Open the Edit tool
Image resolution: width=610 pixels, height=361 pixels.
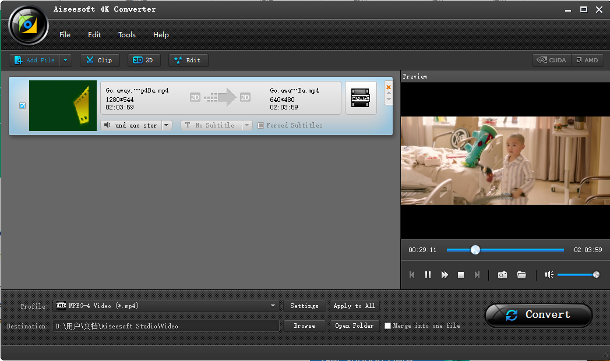pos(188,60)
